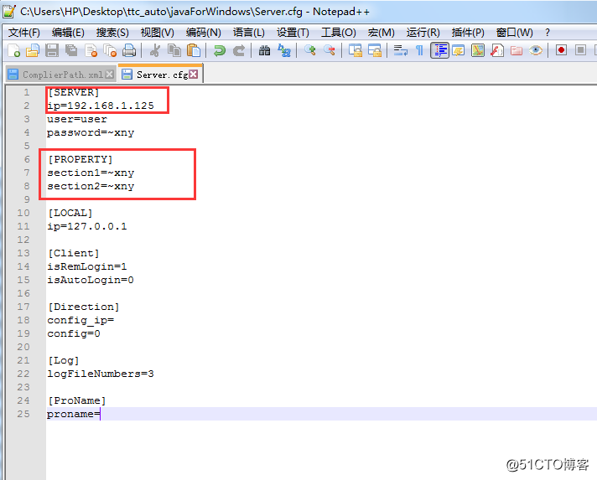Screen dimensions: 597x480
Task: Click the section2=~xny line
Action: 91,186
